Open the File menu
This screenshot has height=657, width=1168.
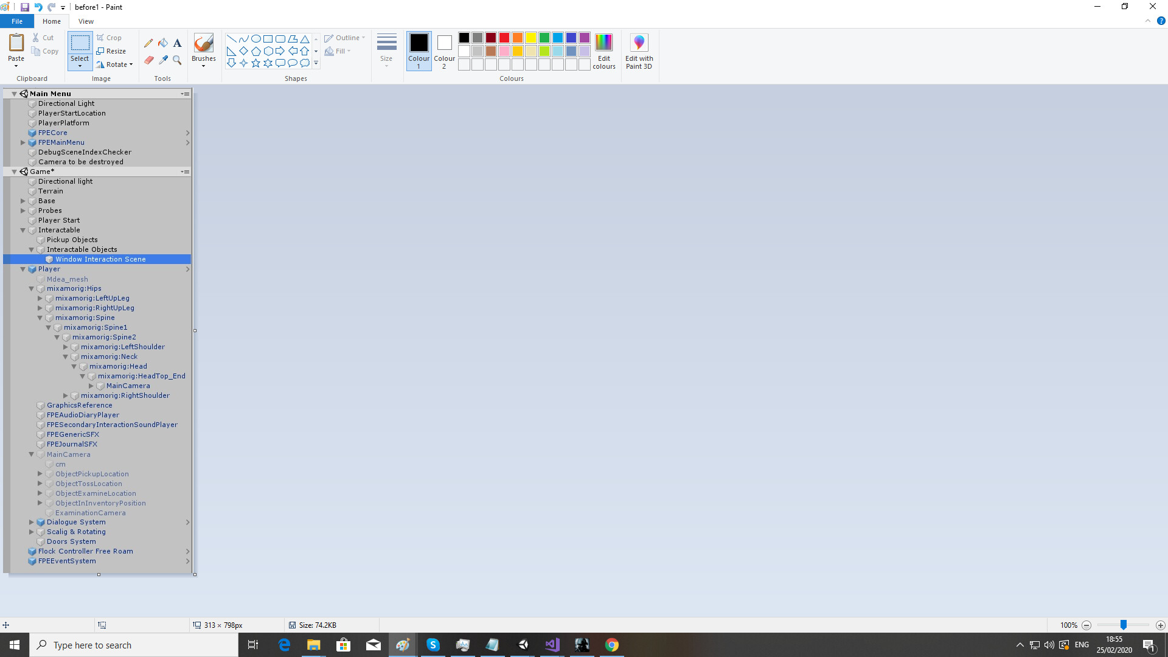click(17, 21)
